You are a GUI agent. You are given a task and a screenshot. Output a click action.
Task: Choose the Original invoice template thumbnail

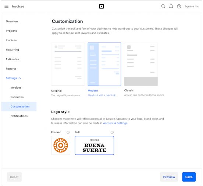pos(68,64)
